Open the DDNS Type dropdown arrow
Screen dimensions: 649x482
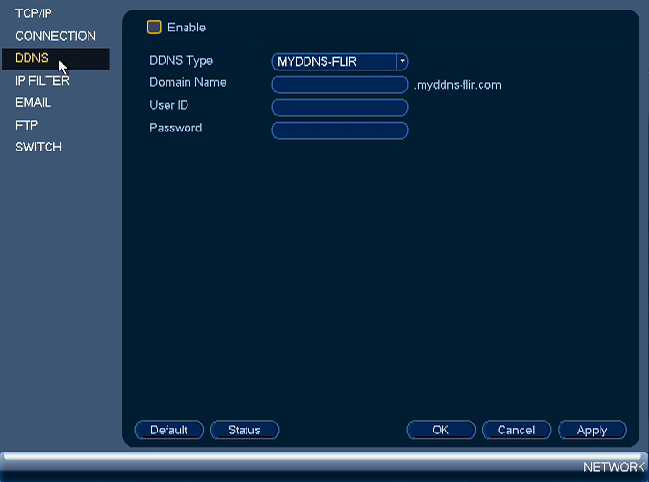(402, 61)
